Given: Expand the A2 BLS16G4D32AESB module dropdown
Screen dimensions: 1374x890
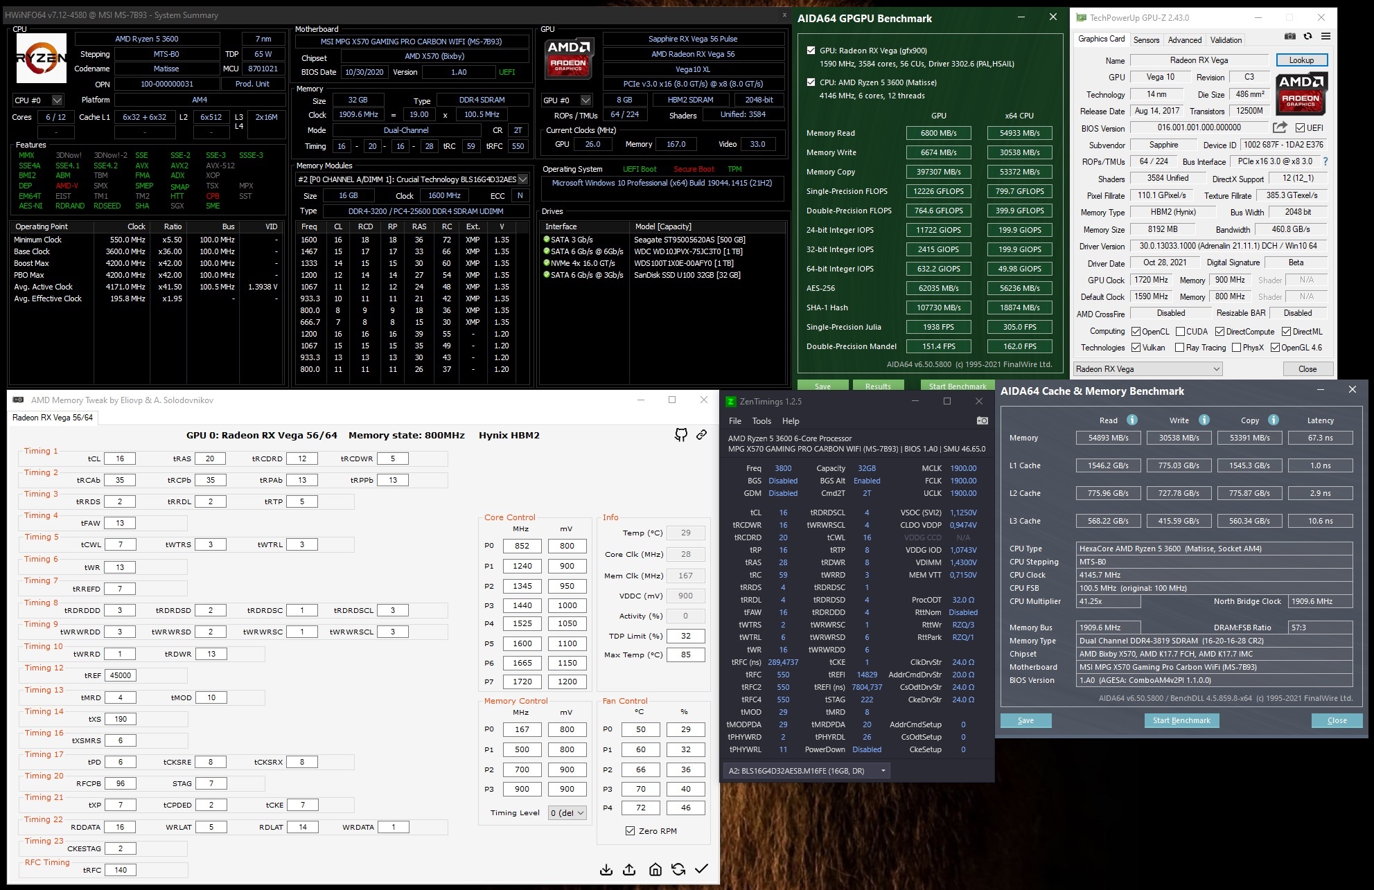Looking at the screenshot, I should point(807,771).
